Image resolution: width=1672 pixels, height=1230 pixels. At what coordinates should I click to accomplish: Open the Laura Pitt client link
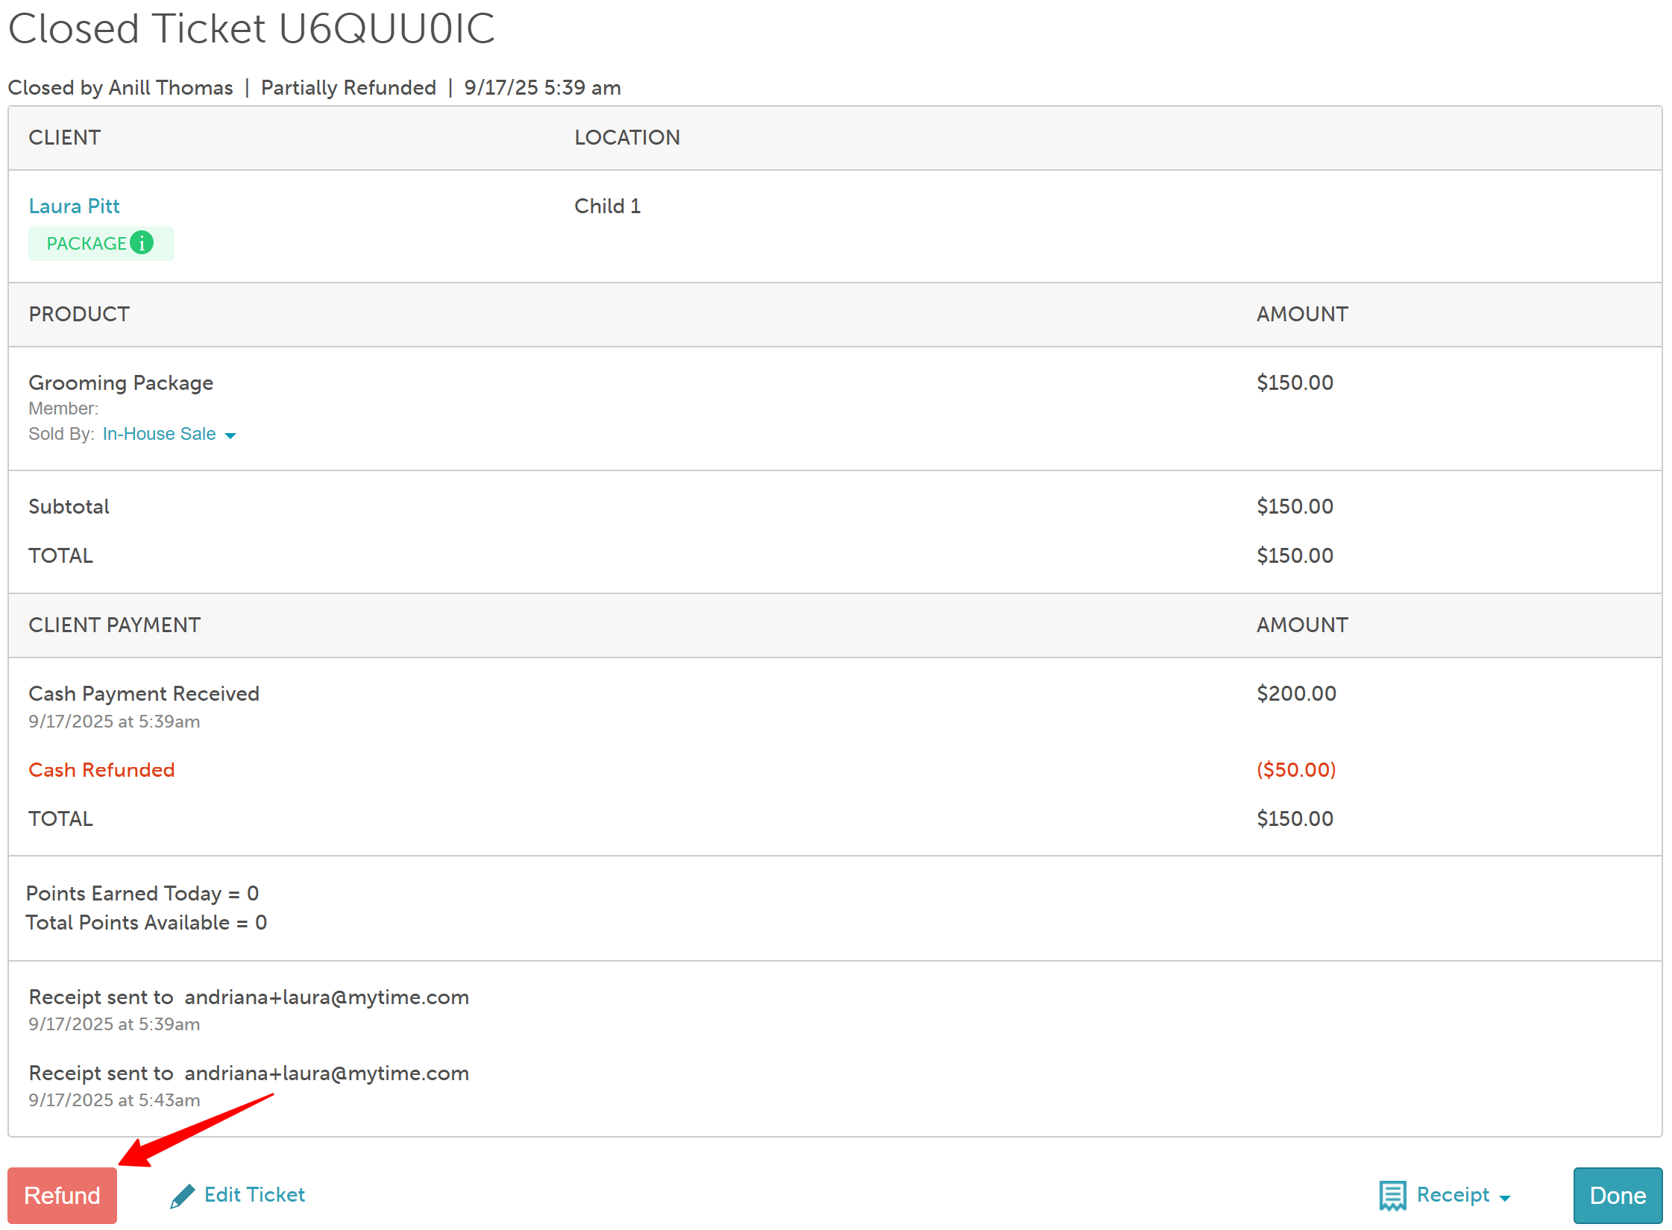(74, 206)
